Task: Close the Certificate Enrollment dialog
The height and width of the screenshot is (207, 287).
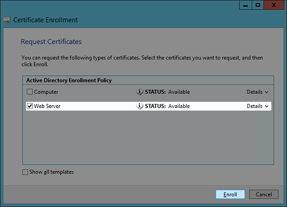Action: 274,5
